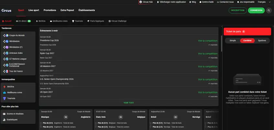Select the Système bet type

[x=262, y=41]
